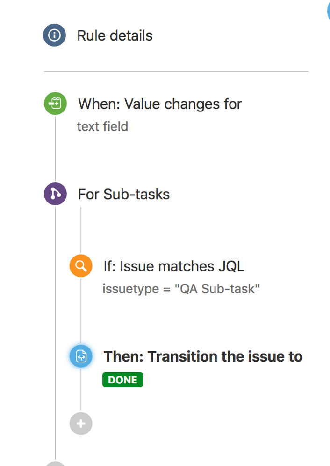The width and height of the screenshot is (330, 466).
Task: Click the Rule details heading
Action: [x=115, y=35]
